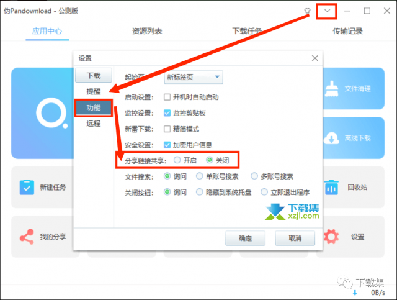
Task: Open the 回收站 trash icon
Action: click(x=331, y=187)
